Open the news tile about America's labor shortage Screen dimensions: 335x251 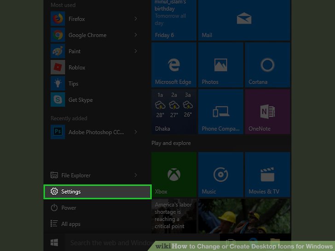pyautogui.click(x=174, y=216)
